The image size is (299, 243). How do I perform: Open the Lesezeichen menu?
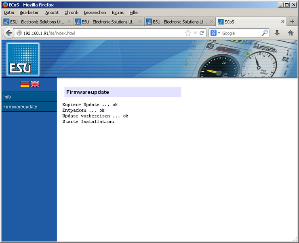[x=95, y=13]
